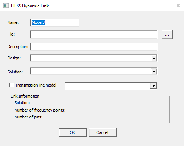Viewport: 184px width, 146px height.
Task: Click the 'File:' label
Action: coord(11,34)
